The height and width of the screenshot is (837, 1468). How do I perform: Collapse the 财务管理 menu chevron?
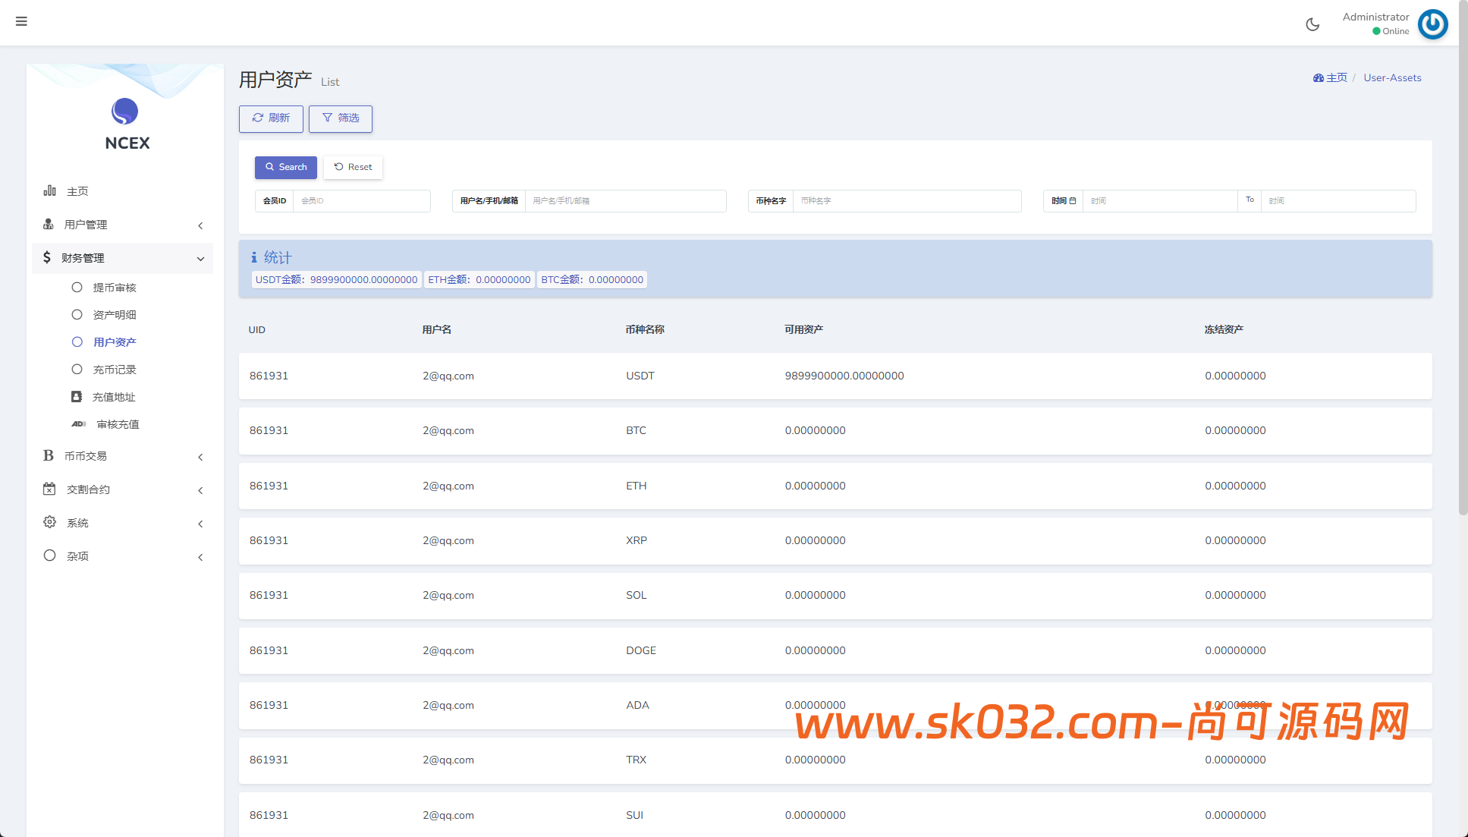[x=200, y=259]
